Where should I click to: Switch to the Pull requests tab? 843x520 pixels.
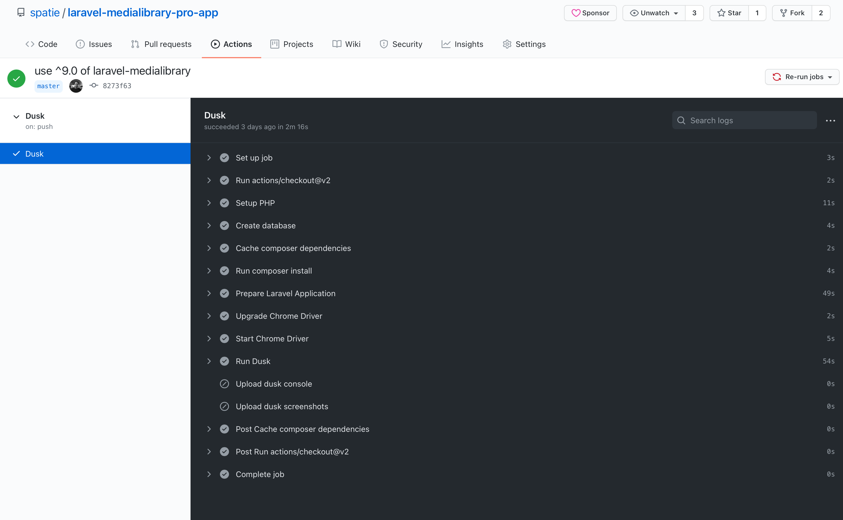(x=161, y=44)
